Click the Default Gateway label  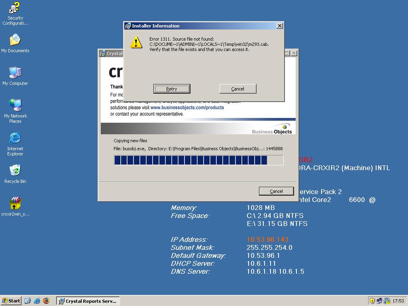tap(198, 255)
